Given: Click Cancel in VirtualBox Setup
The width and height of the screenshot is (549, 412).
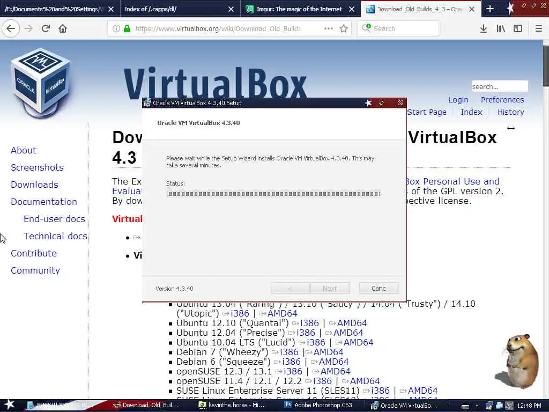Looking at the screenshot, I should [x=379, y=288].
